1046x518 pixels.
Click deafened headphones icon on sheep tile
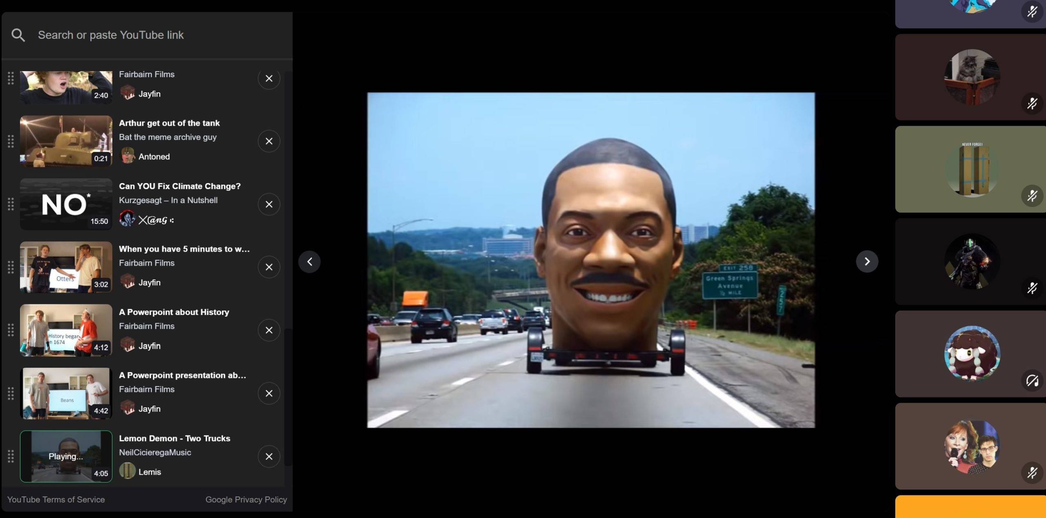(1032, 381)
